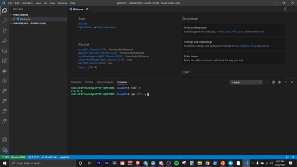Open the WSL: Ubuntu-20.04 remote indicator
Screen dimensions: 297x167
coord(13,157)
